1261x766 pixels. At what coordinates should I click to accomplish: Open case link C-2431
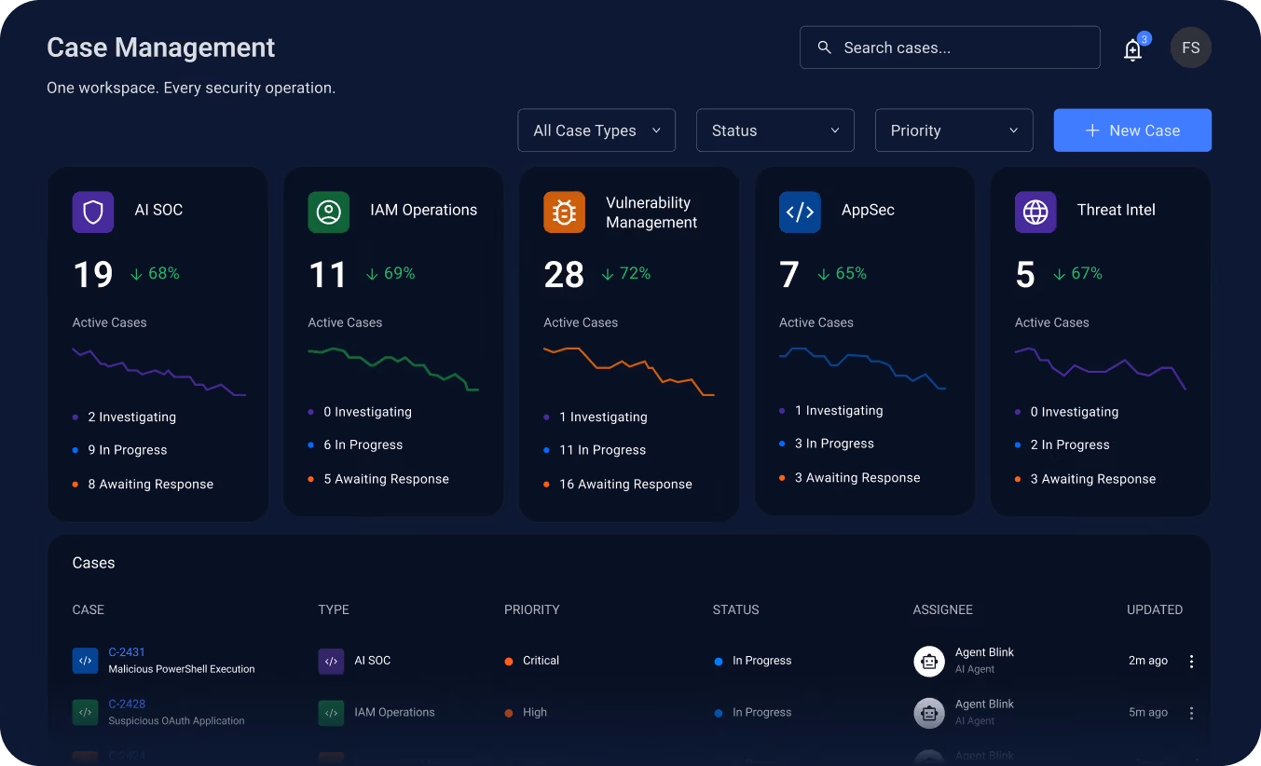pos(127,652)
